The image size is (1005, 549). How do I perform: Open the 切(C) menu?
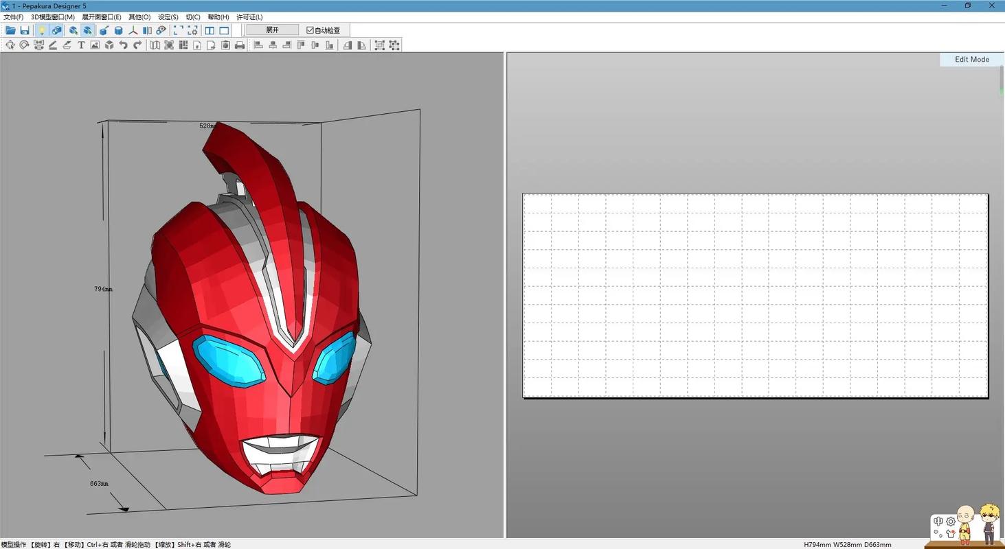193,17
